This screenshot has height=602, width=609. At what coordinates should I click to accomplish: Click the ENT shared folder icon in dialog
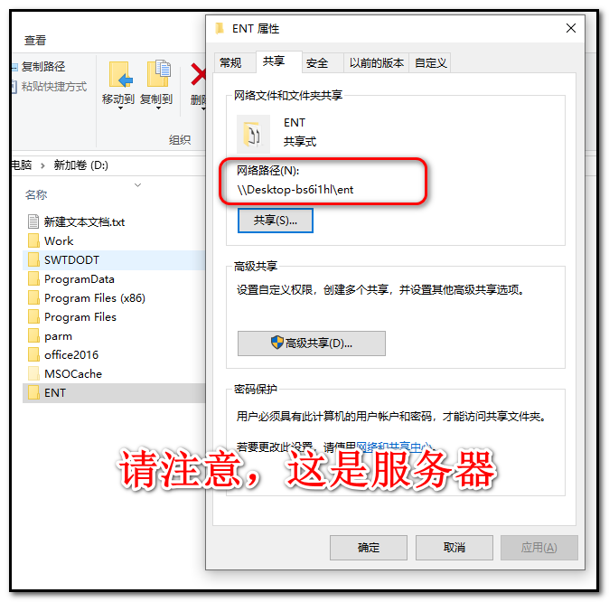tap(253, 134)
